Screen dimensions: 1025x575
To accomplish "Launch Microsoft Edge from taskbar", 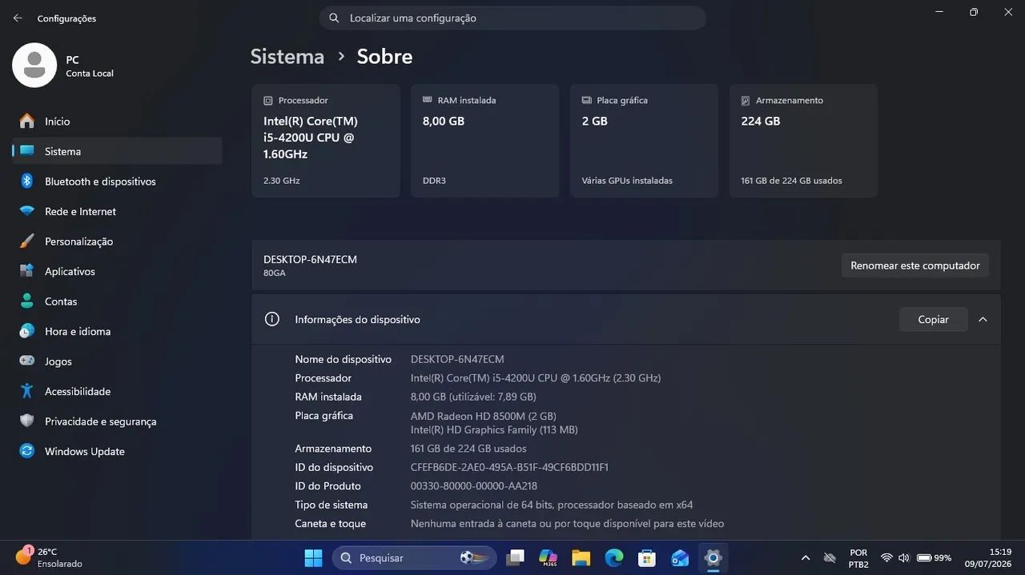I will coord(614,557).
